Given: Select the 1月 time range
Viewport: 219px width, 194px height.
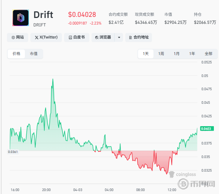Looking at the screenshot, I should (x=177, y=54).
